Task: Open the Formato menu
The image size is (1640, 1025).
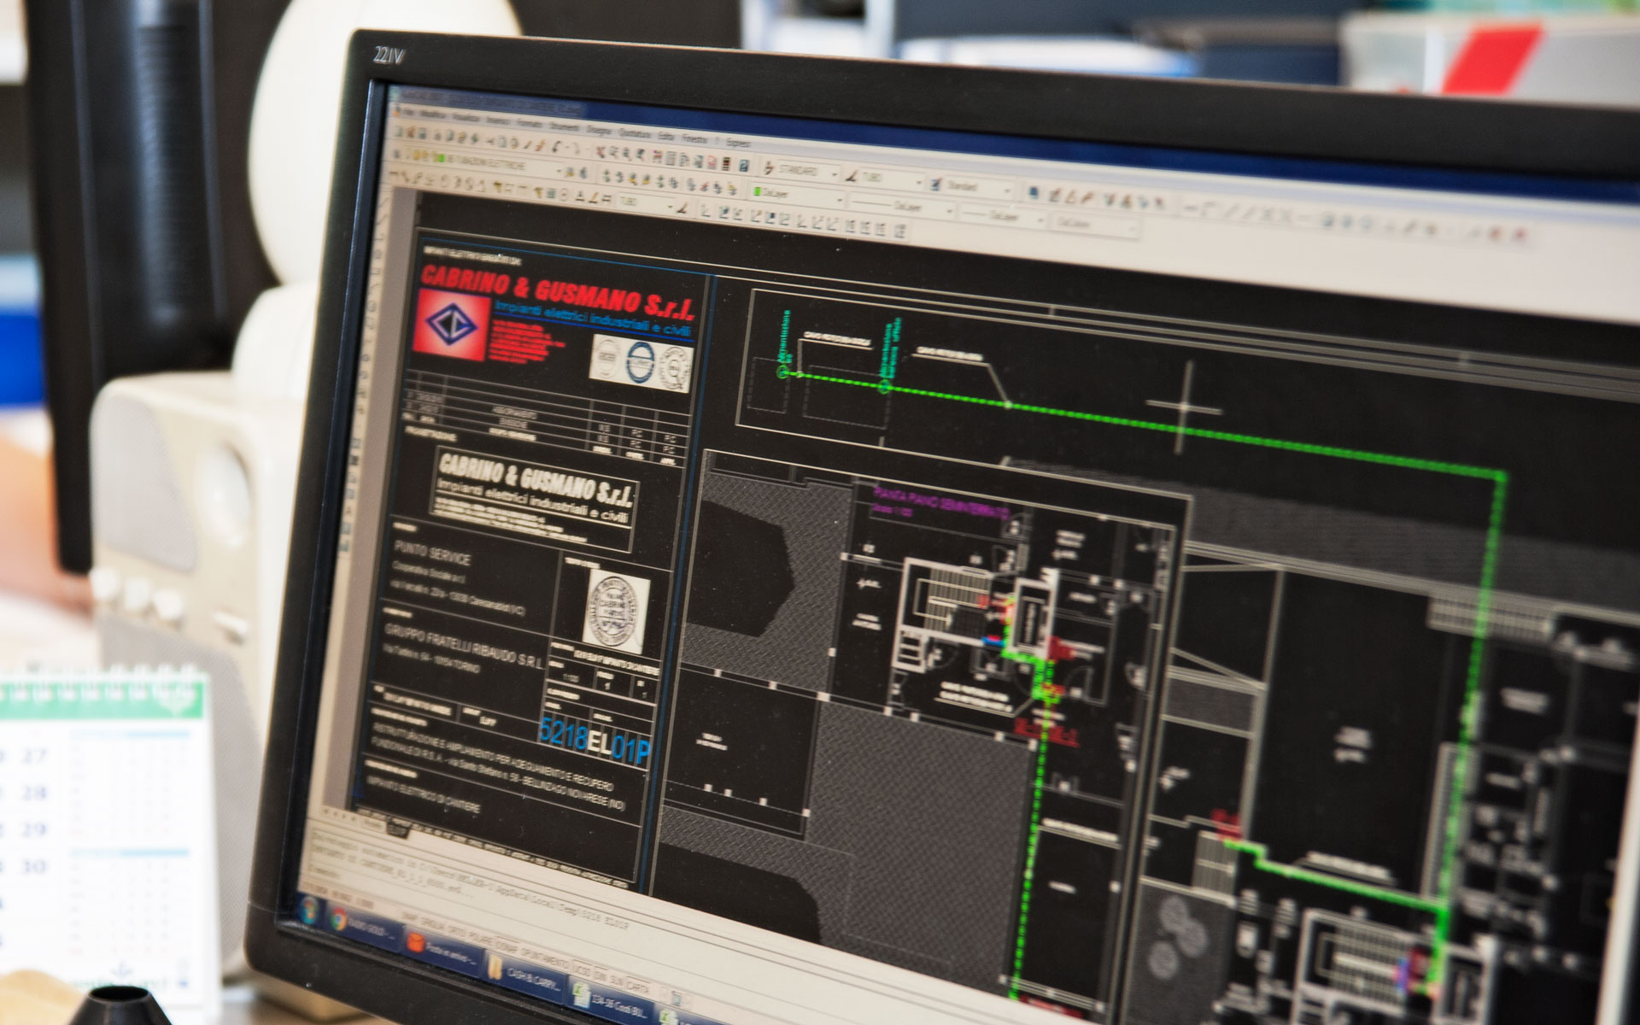Action: click(x=529, y=123)
